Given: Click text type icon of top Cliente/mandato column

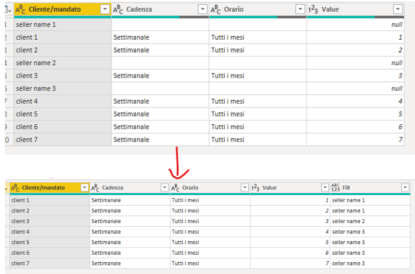Looking at the screenshot, I should [x=21, y=9].
